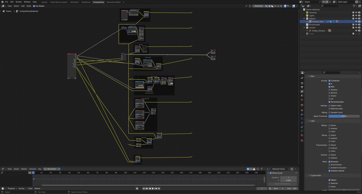Image resolution: width=362 pixels, height=194 pixels.
Task: Toggle overlays icon in node editor header
Action: point(294,6)
